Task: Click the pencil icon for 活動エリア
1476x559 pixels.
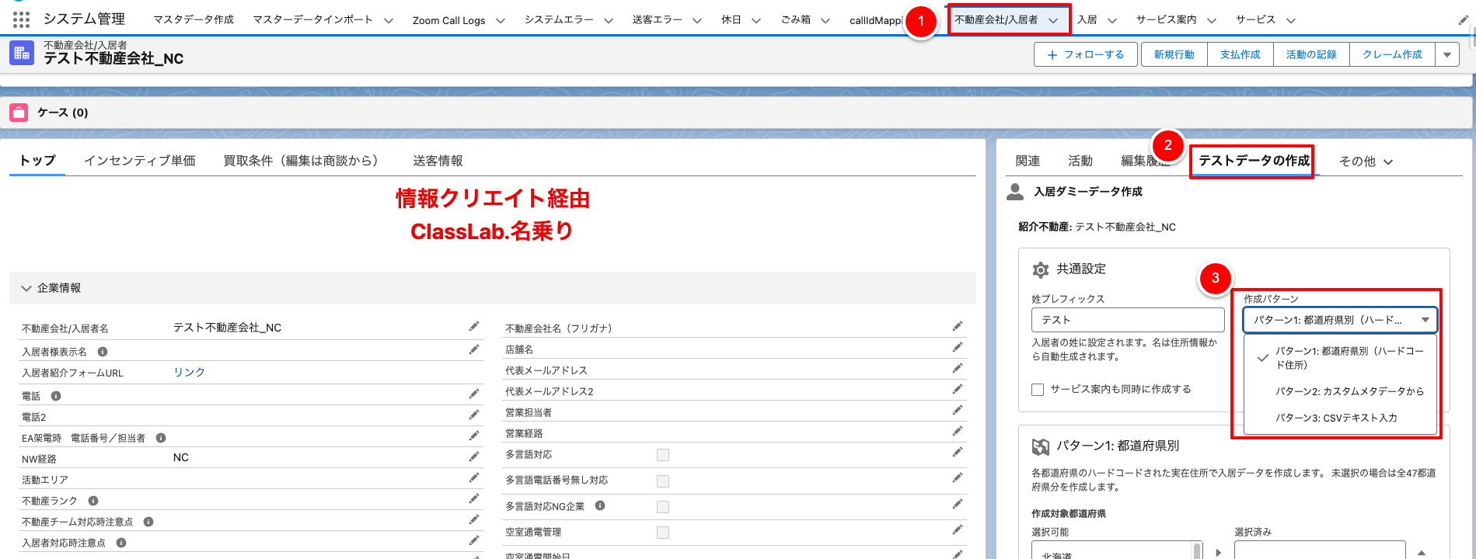Action: 474,478
